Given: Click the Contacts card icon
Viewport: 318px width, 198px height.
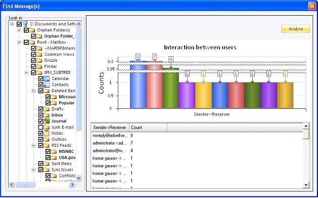Looking at the screenshot, I should pyautogui.click(x=47, y=85).
